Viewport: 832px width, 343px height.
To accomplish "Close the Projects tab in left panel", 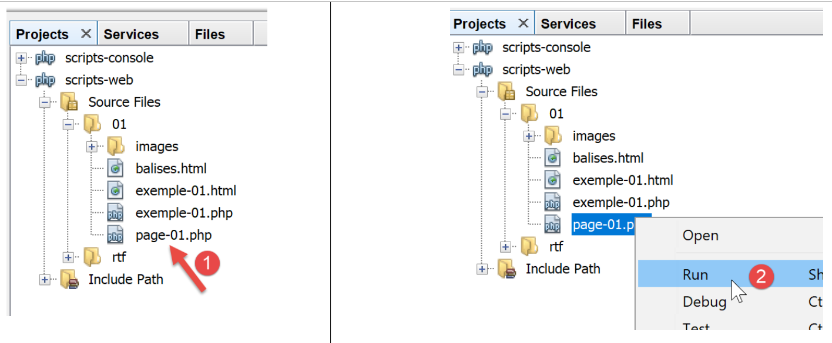I will click(86, 34).
